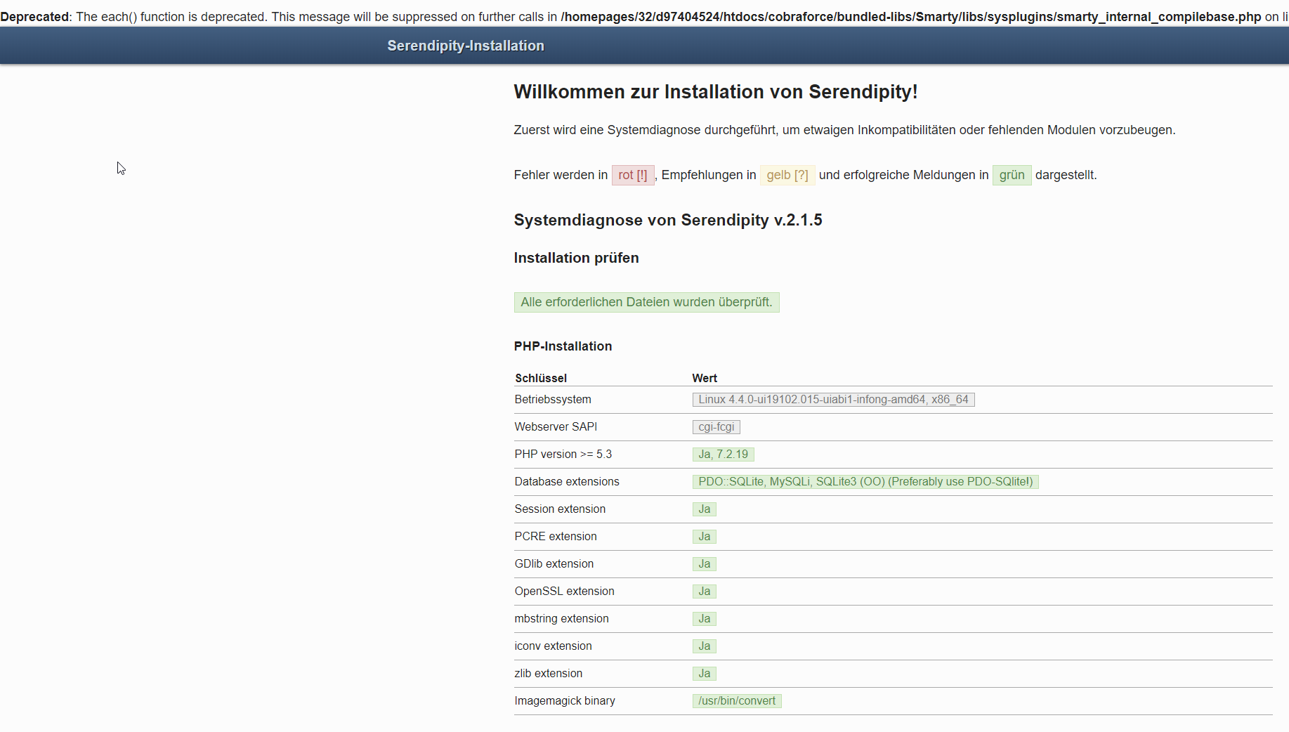Click the green 'grün' success badge

click(x=1012, y=175)
